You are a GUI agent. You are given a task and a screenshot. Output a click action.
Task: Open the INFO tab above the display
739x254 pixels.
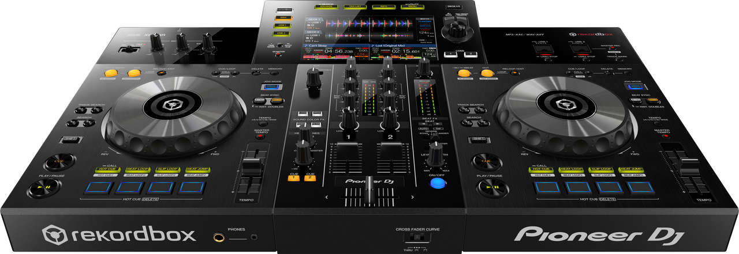click(x=384, y=7)
